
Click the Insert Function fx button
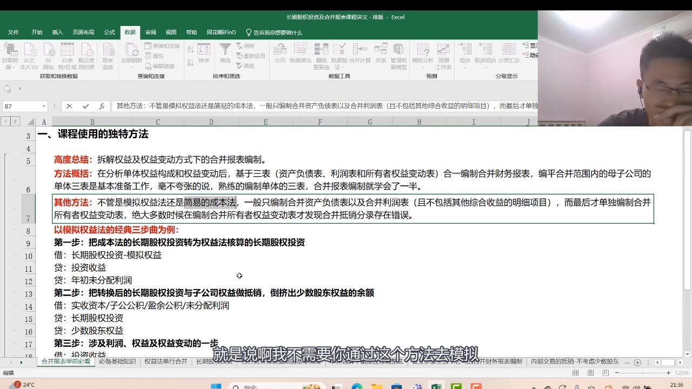pos(102,106)
